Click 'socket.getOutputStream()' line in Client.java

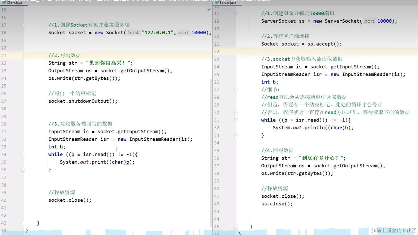pyautogui.click(x=110, y=71)
